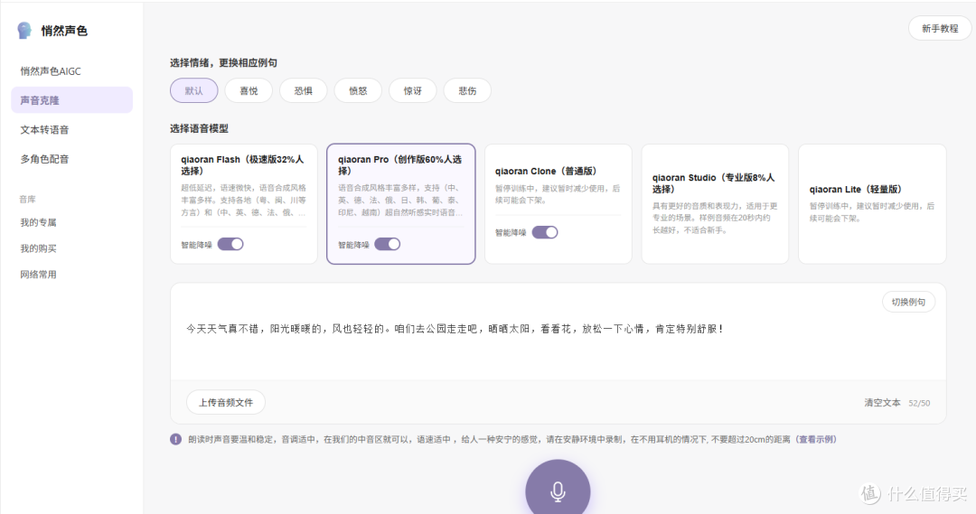This screenshot has width=976, height=514.
Task: Open the 查看示例 link
Action: [817, 439]
